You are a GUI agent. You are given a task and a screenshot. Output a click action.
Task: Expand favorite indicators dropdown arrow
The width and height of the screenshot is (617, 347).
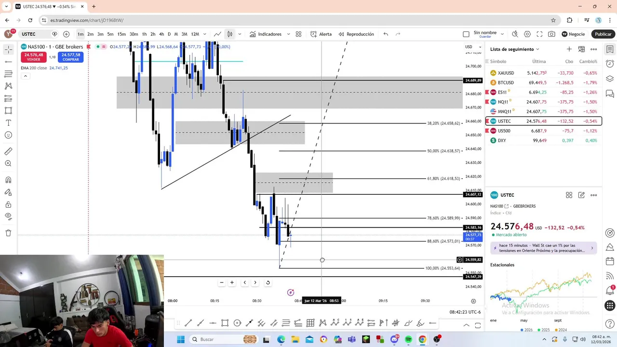coord(288,34)
